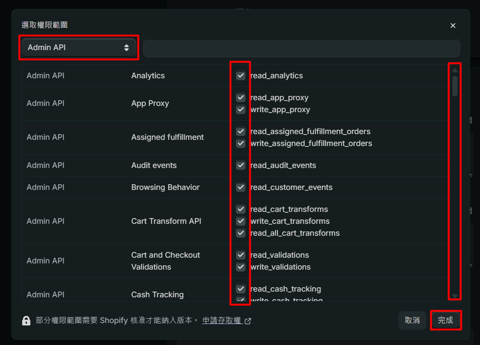The height and width of the screenshot is (345, 480).
Task: Disable the read_all_cart_transforms scope
Action: (x=241, y=233)
